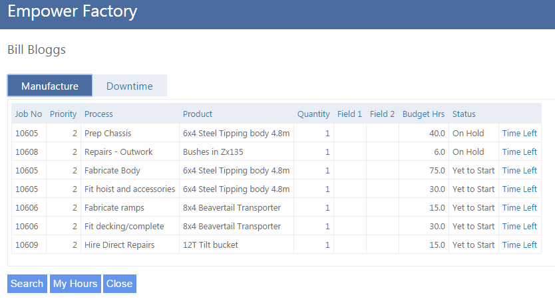Click the Budget Hrs column header

[423, 114]
